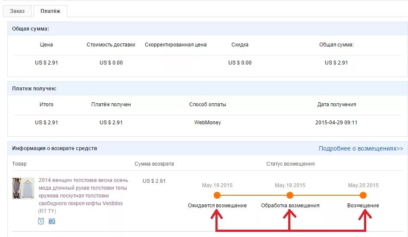Select the May.20 2015 Возмещение timeline dot
The width and height of the screenshot is (408, 237).
point(363,195)
